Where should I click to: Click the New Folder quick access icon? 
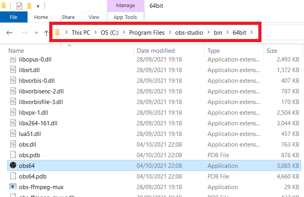pyautogui.click(x=29, y=6)
